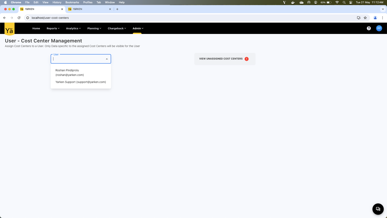Click View Unassigned Cost Centers button
The image size is (387, 218).
(221, 59)
